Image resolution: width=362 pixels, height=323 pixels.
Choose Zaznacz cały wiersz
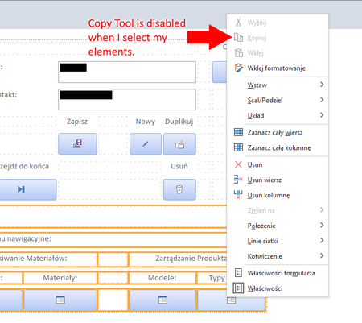coord(278,132)
